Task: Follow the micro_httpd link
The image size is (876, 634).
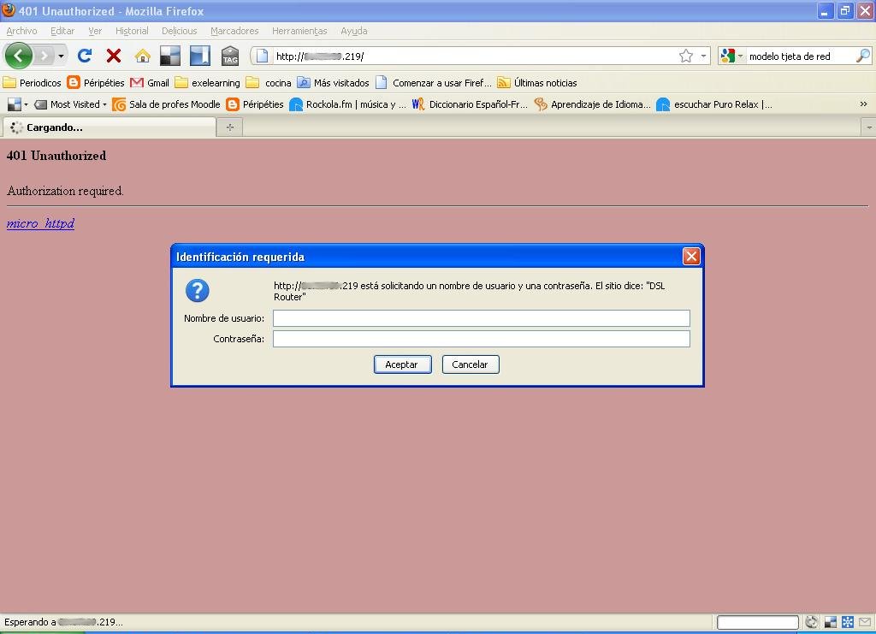Action: pyautogui.click(x=40, y=224)
